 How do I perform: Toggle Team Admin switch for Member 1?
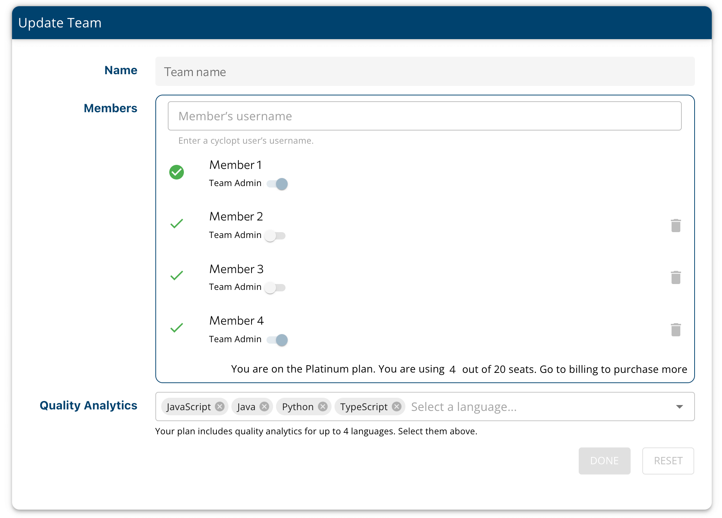tap(277, 184)
